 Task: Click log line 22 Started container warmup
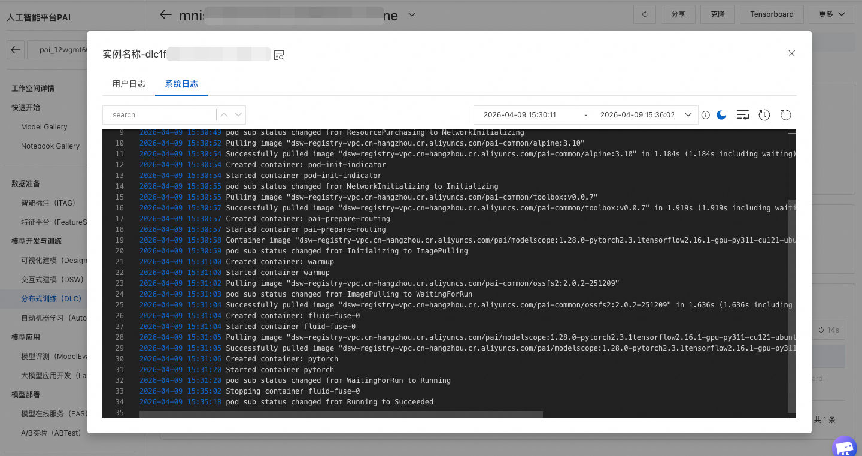(x=278, y=273)
